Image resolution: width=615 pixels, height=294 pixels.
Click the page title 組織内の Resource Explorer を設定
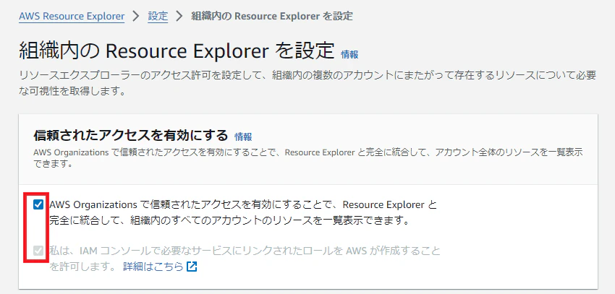pos(177,51)
